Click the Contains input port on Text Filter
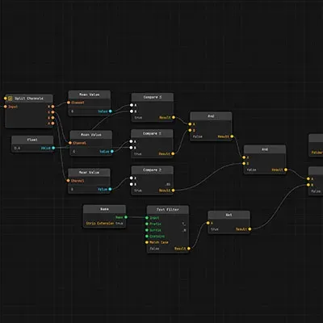323x323 pixels. pos(147,237)
